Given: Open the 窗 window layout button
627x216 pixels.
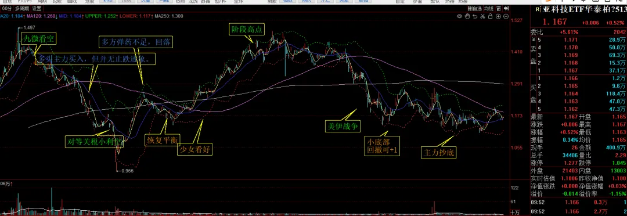Looking at the screenshot, I should pyautogui.click(x=499, y=8).
